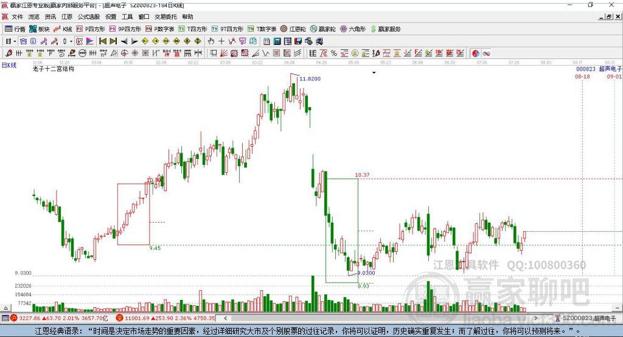This screenshot has width=623, height=337.
Task: Select the percent % tool icon
Action: pos(334,54)
